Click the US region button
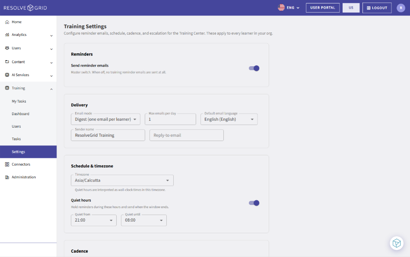410x257 pixels. [351, 8]
